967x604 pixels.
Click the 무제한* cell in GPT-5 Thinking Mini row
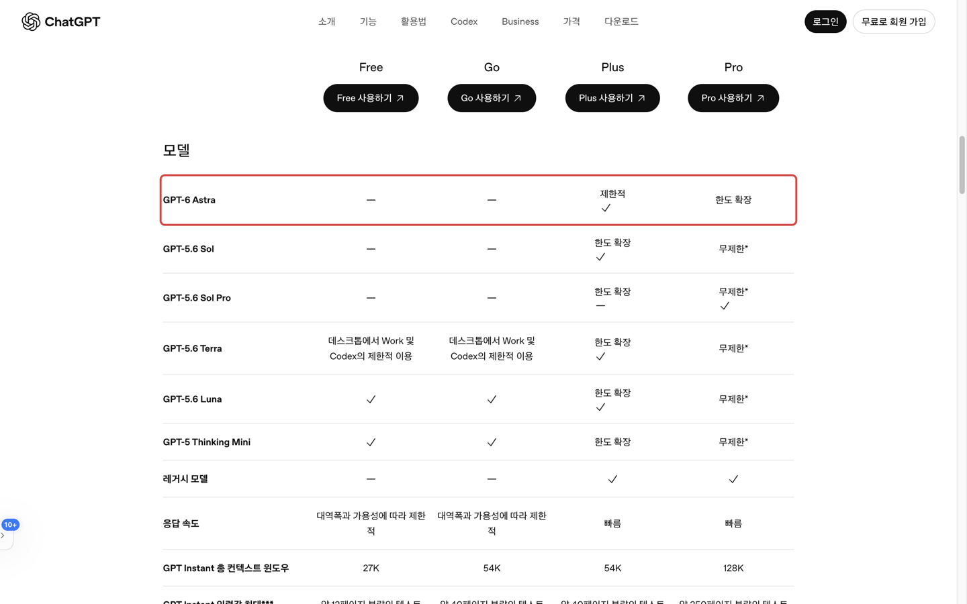click(x=733, y=442)
